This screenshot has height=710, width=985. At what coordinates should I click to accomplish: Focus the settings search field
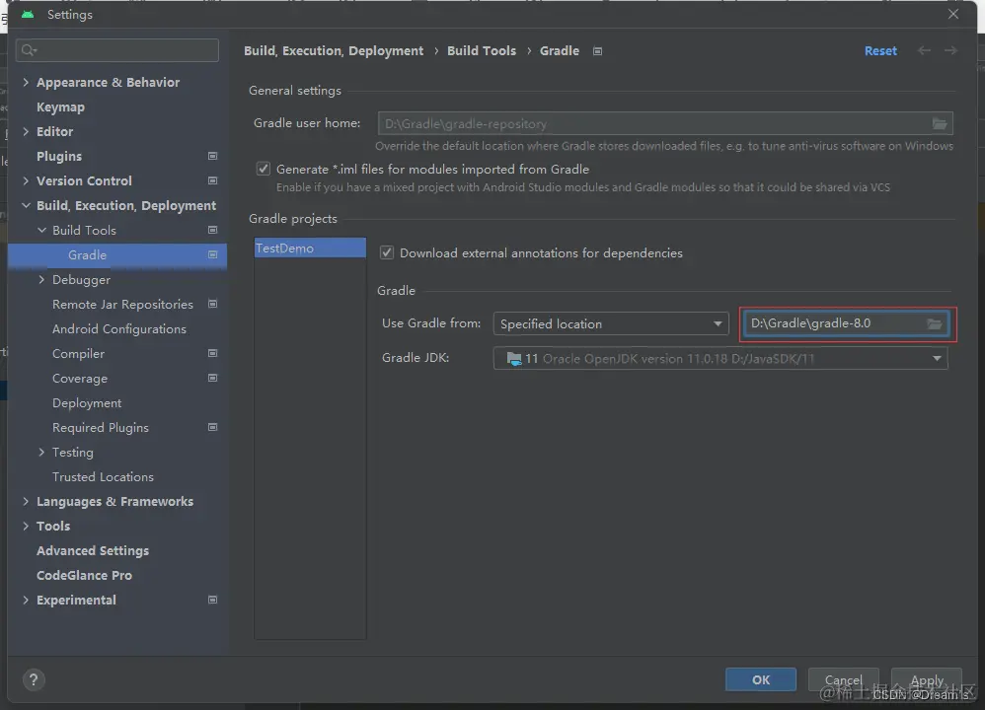coord(117,50)
